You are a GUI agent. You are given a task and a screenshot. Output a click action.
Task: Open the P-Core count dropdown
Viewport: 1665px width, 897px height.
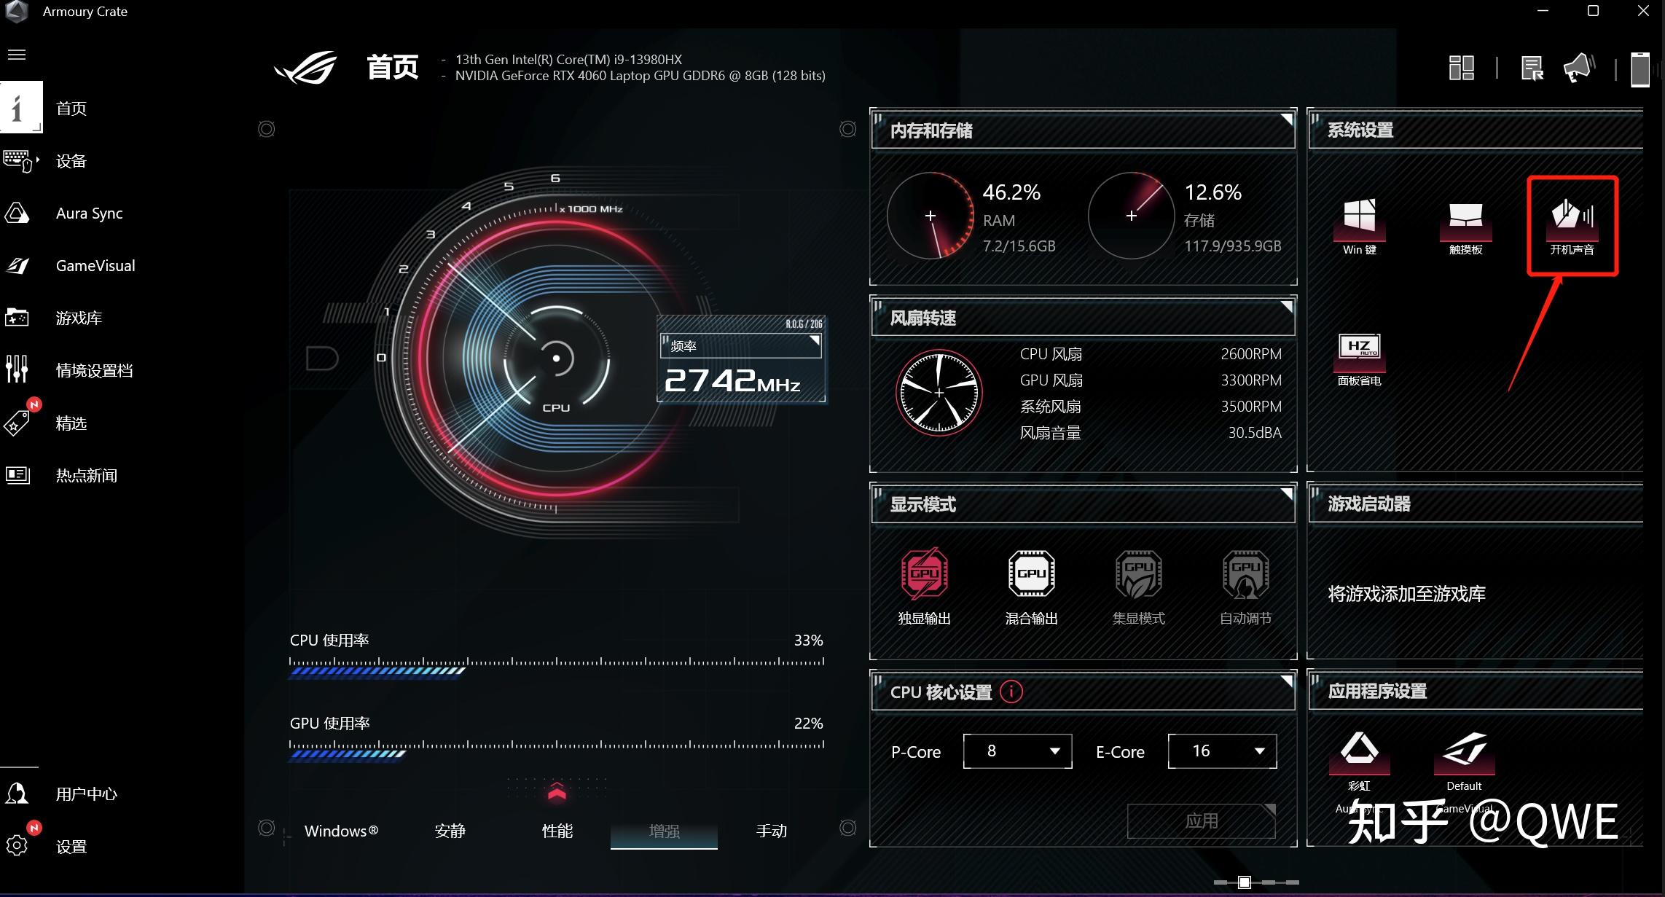[1017, 751]
